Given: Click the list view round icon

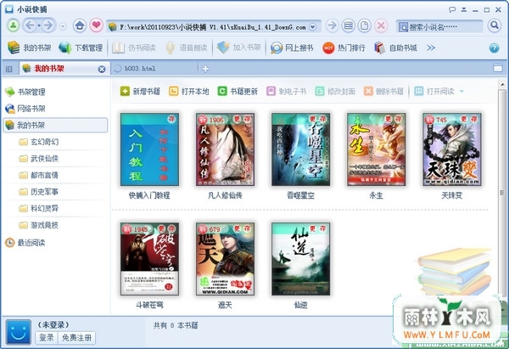Looking at the screenshot, I should pos(349,25).
